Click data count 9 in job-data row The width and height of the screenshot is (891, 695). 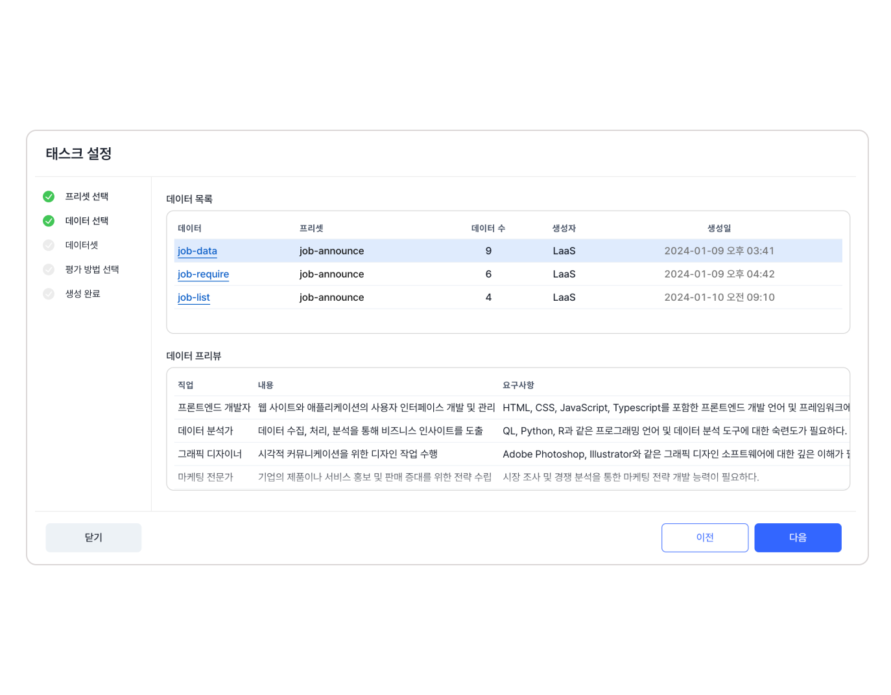pyautogui.click(x=488, y=251)
